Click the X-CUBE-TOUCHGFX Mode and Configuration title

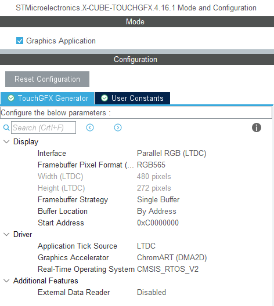[x=136, y=8]
